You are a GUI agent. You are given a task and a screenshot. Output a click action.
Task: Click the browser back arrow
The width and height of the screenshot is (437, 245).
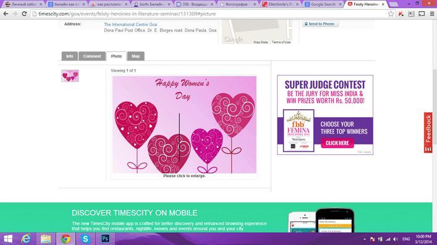6,14
